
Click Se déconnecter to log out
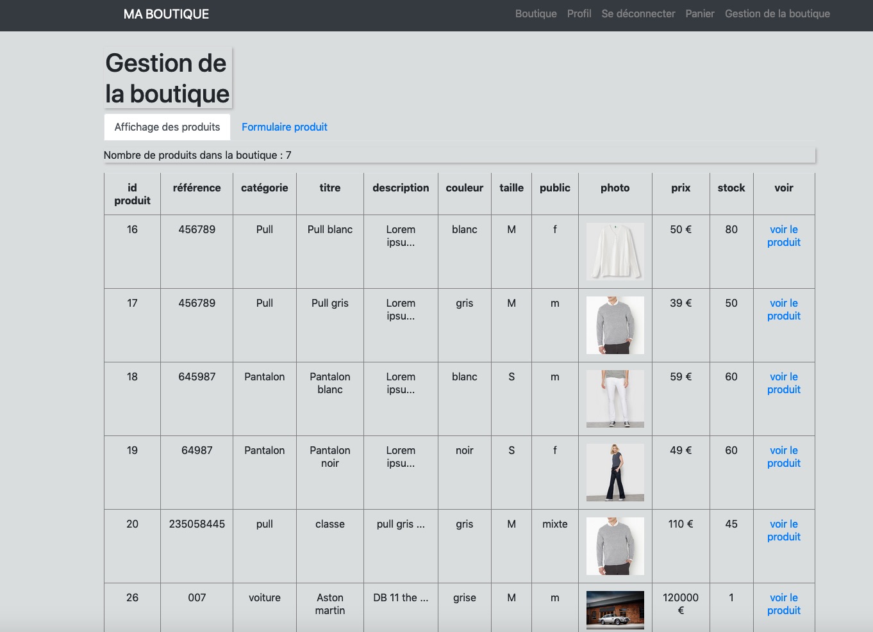pos(638,14)
